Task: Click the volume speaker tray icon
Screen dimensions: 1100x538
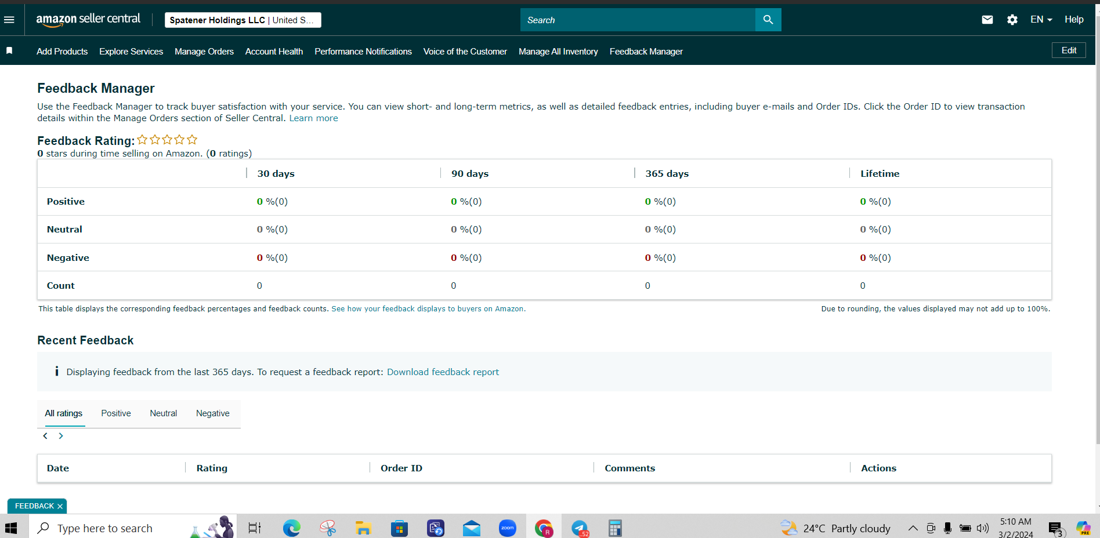Action: pyautogui.click(x=982, y=528)
